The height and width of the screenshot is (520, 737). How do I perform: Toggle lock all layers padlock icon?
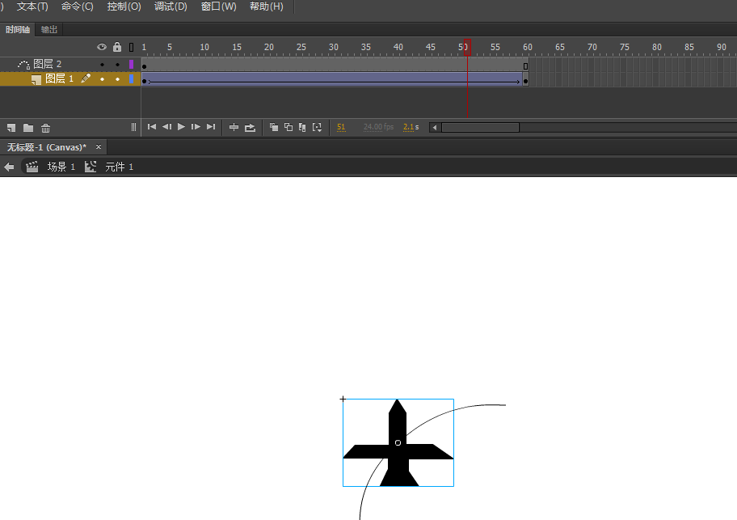point(117,47)
